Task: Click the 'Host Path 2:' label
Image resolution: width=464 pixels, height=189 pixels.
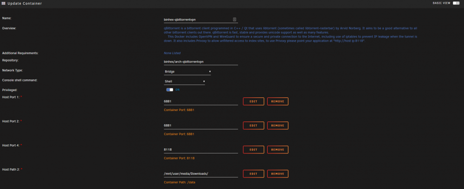Action: [11, 169]
